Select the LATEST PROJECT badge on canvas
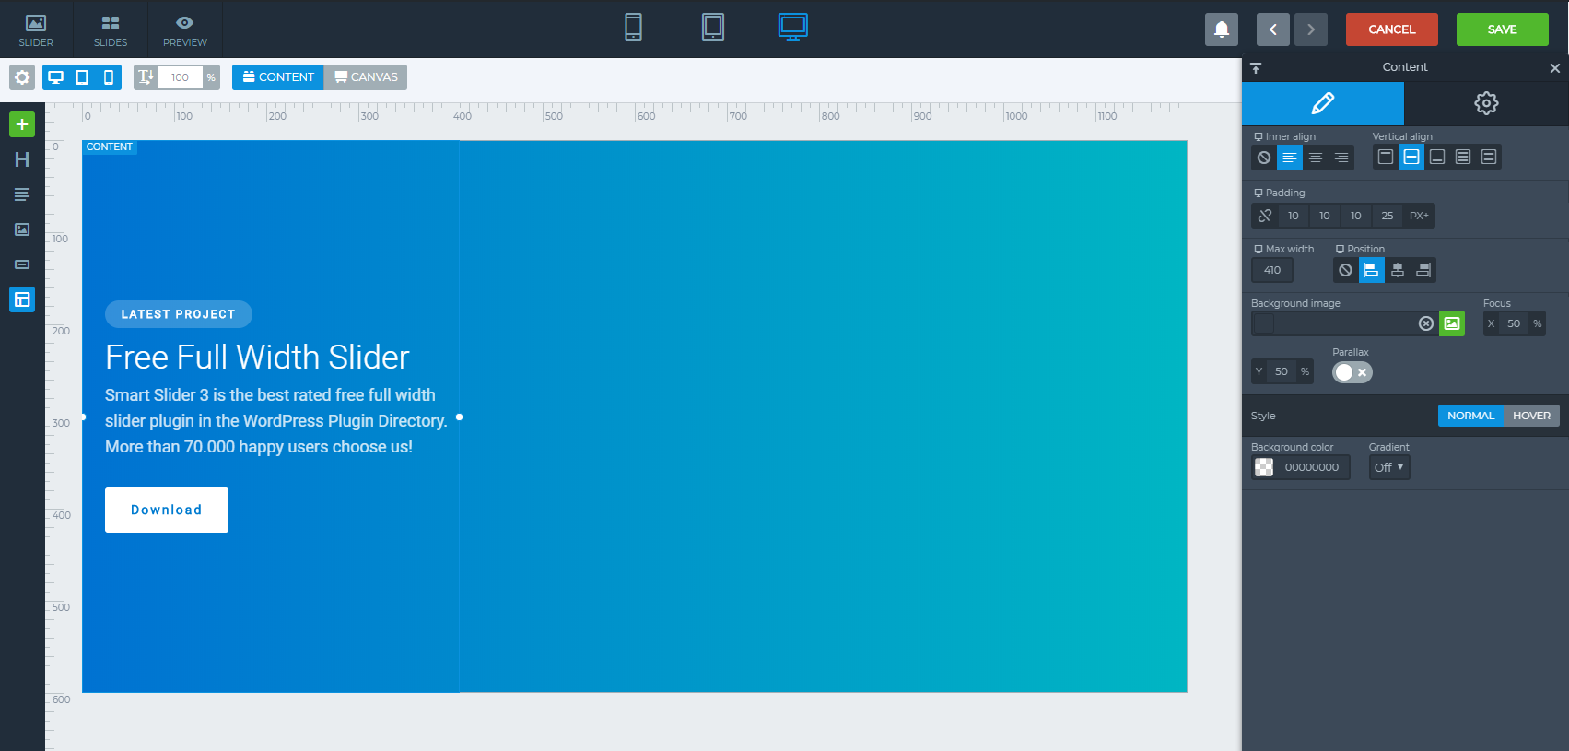 [179, 314]
